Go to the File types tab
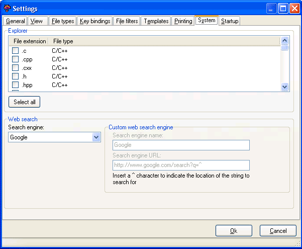This screenshot has width=302, height=249. (63, 21)
